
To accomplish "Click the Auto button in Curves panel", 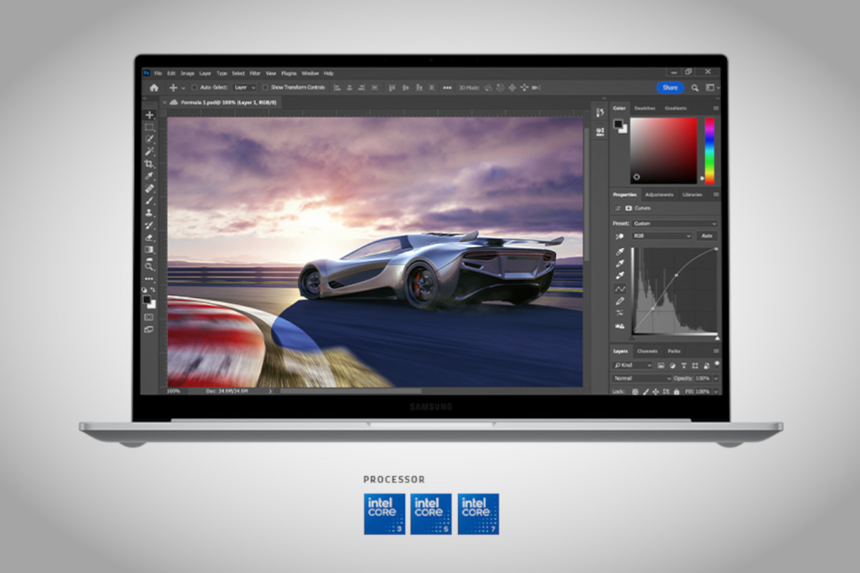I will tap(707, 236).
